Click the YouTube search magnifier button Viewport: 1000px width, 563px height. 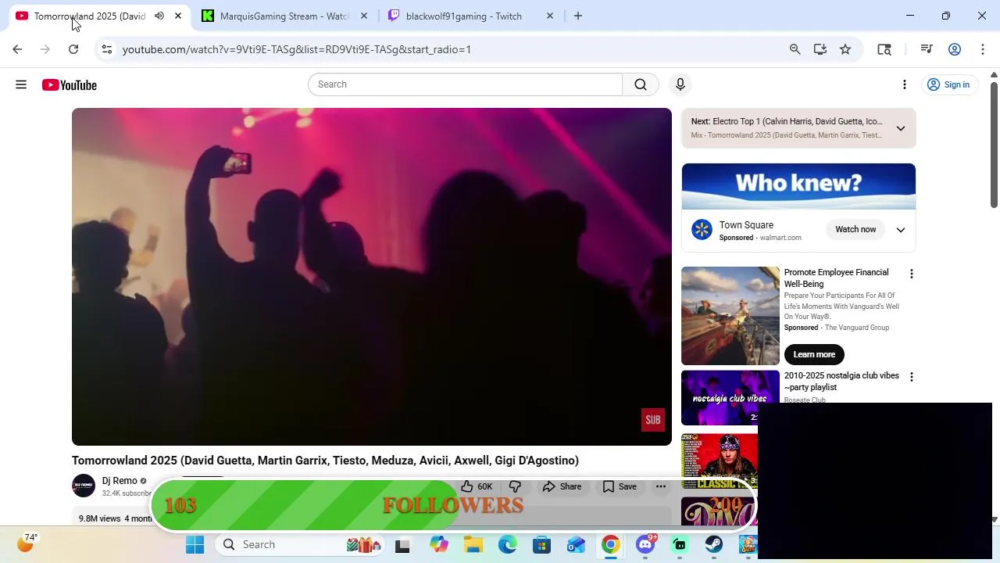[641, 84]
